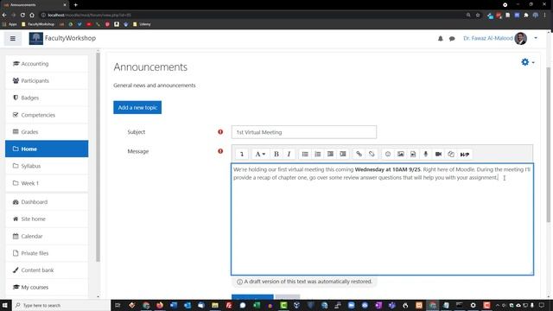Open Participants in the sidebar
The width and height of the screenshot is (553, 311).
point(47,80)
